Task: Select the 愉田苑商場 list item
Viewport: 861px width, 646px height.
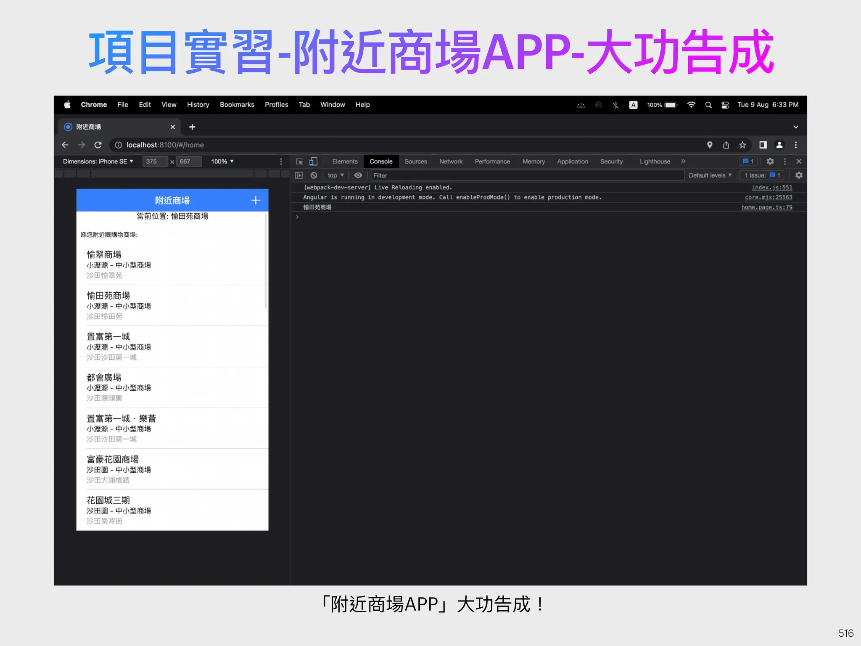Action: pos(172,306)
